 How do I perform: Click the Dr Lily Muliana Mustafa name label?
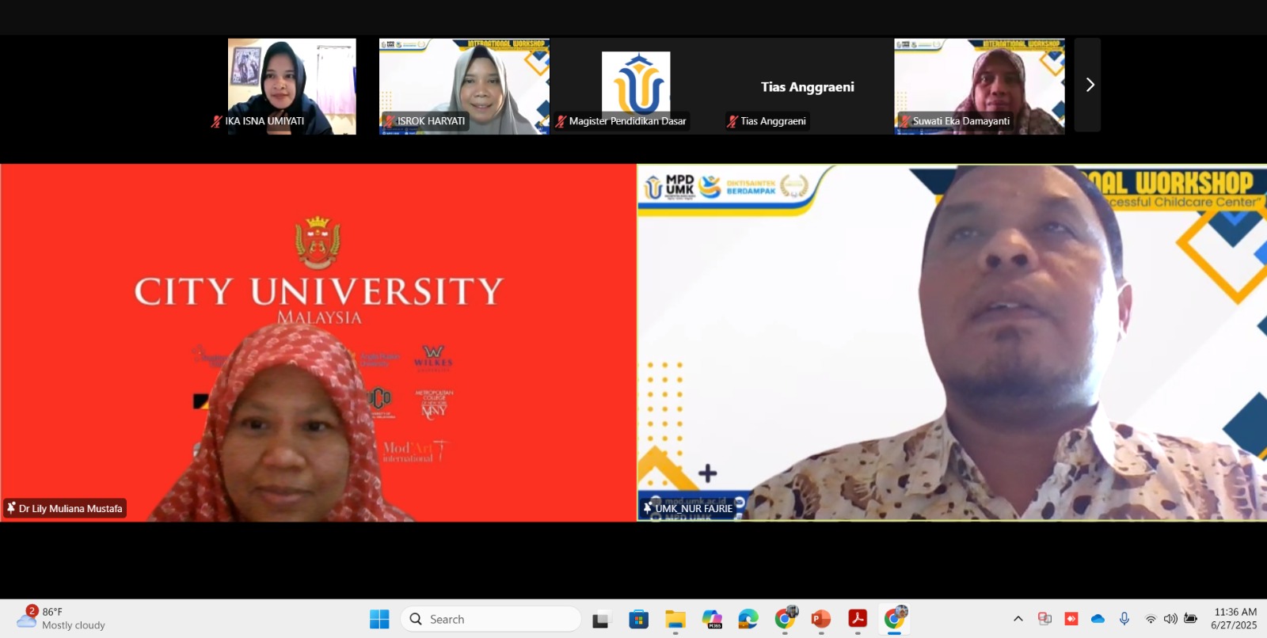click(x=70, y=509)
